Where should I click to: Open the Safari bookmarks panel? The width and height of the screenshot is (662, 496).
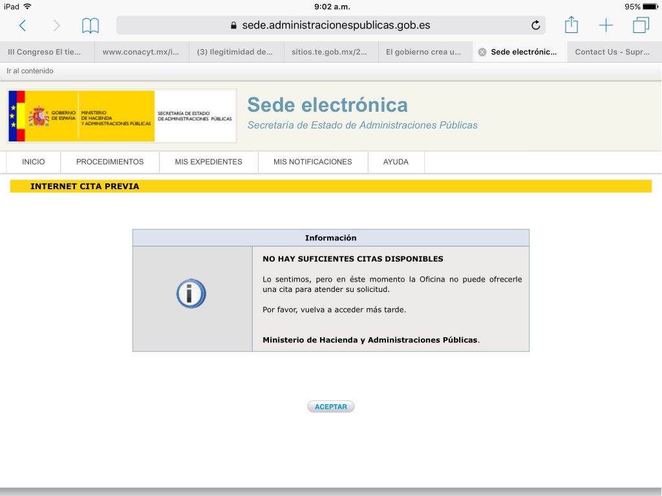pos(91,25)
